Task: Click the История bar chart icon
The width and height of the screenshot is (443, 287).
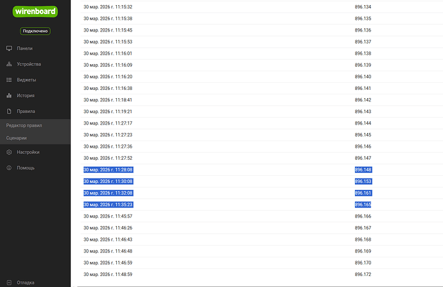Action: pos(9,96)
